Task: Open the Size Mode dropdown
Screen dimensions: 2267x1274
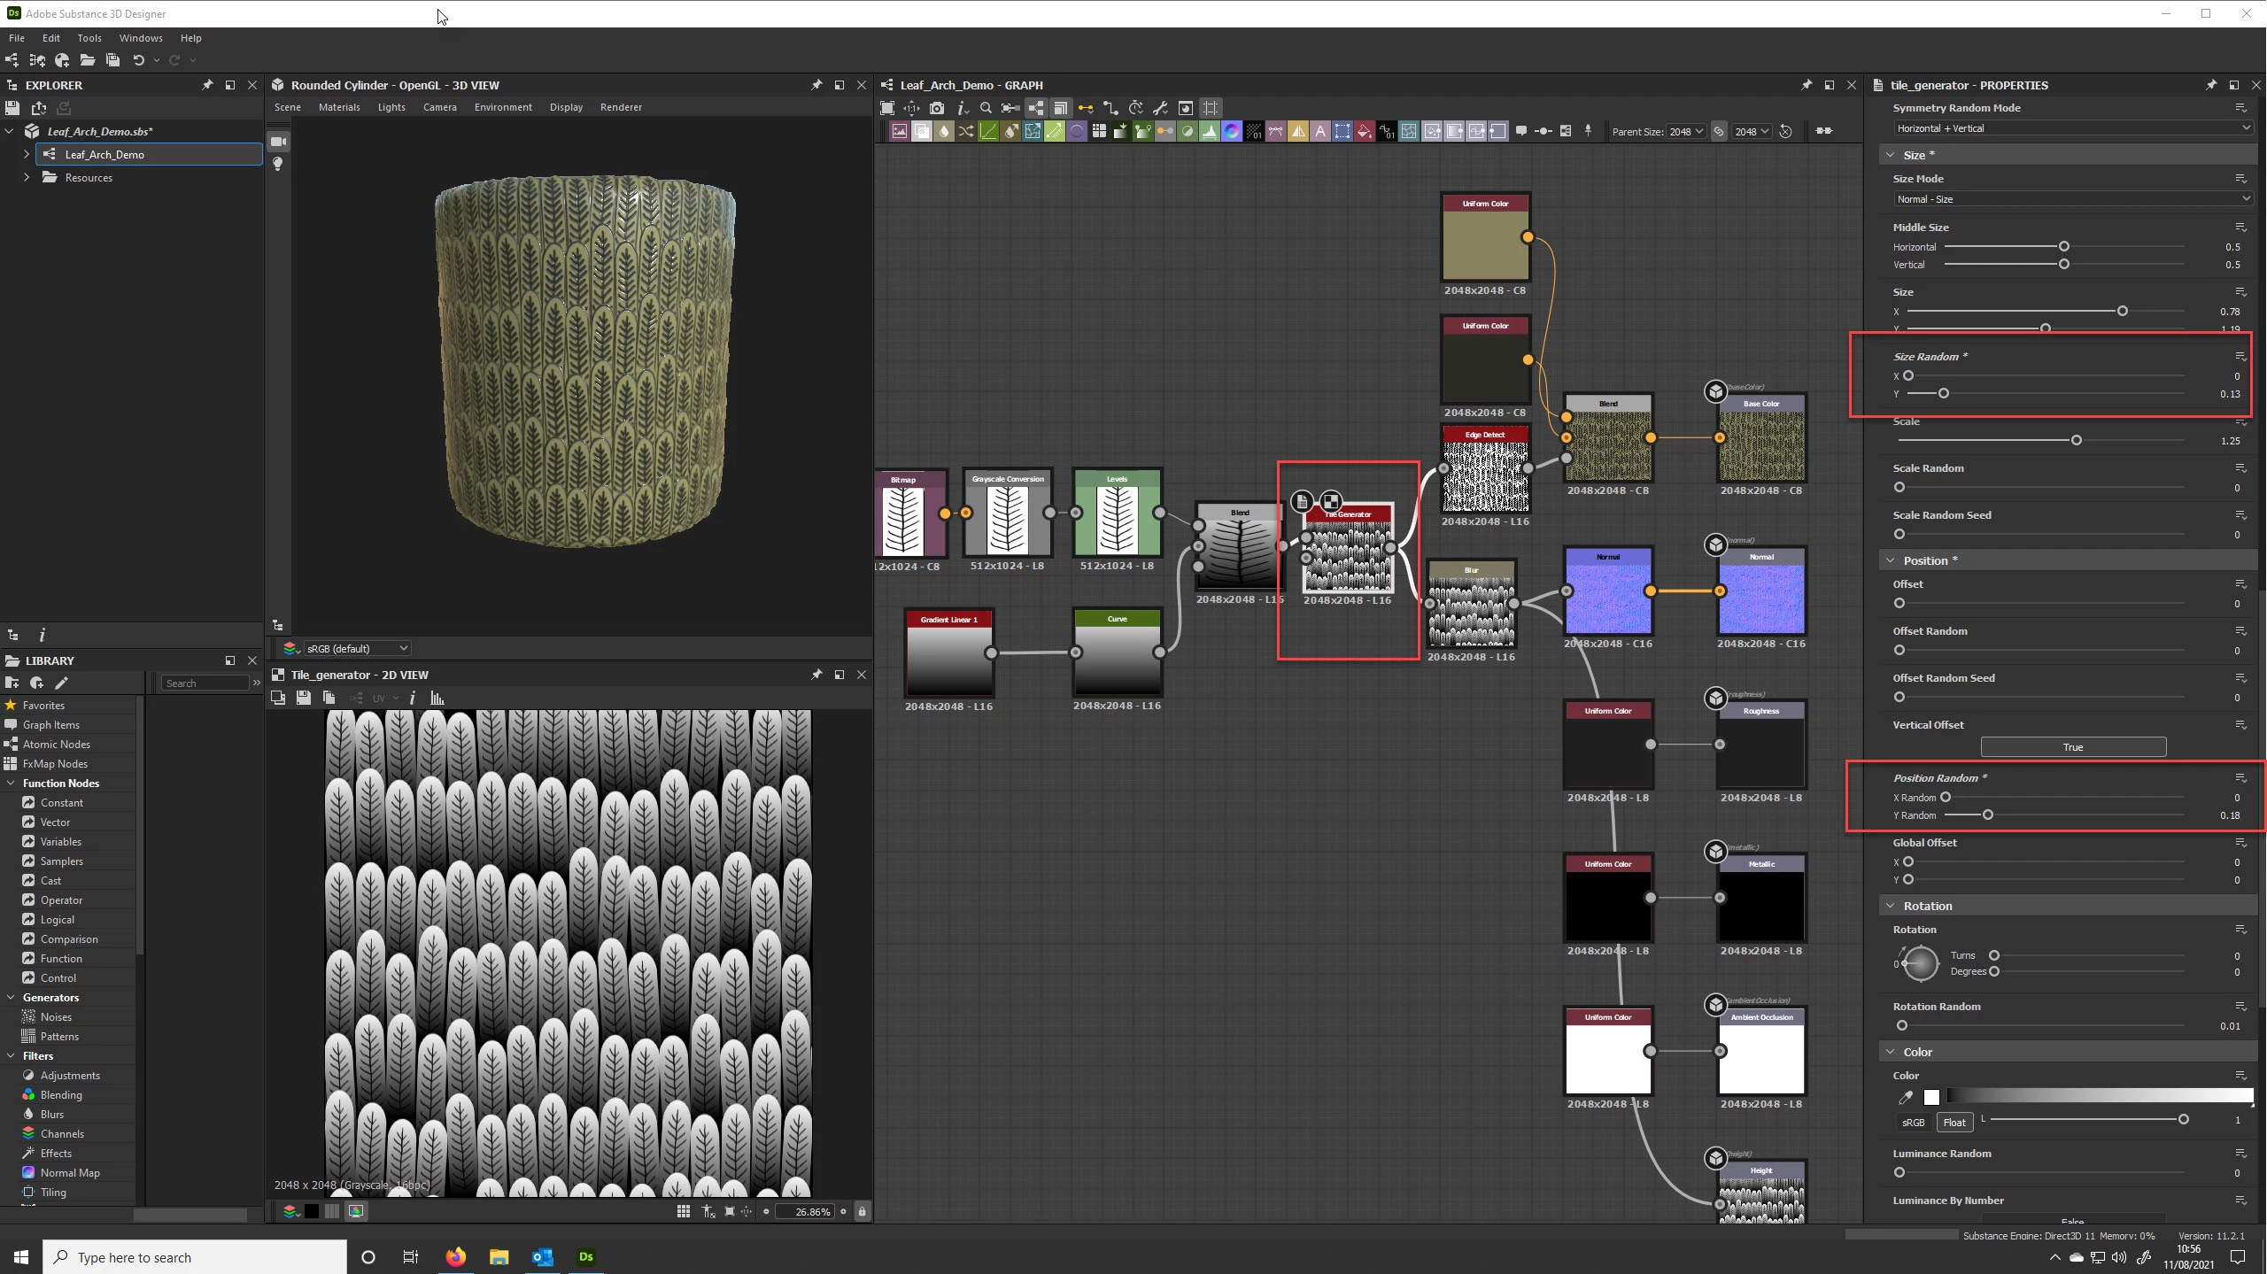Action: pyautogui.click(x=2071, y=199)
